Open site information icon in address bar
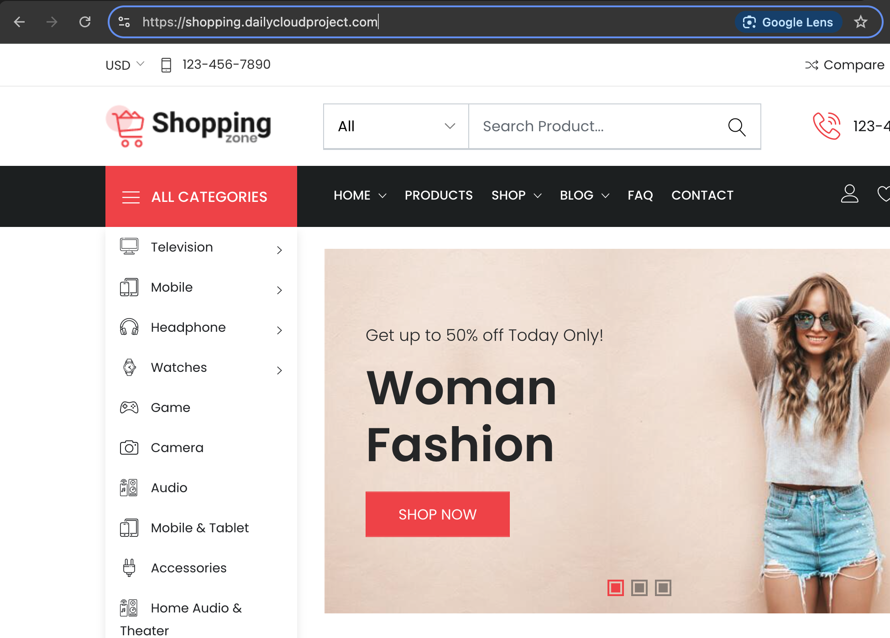The height and width of the screenshot is (638, 890). [124, 22]
